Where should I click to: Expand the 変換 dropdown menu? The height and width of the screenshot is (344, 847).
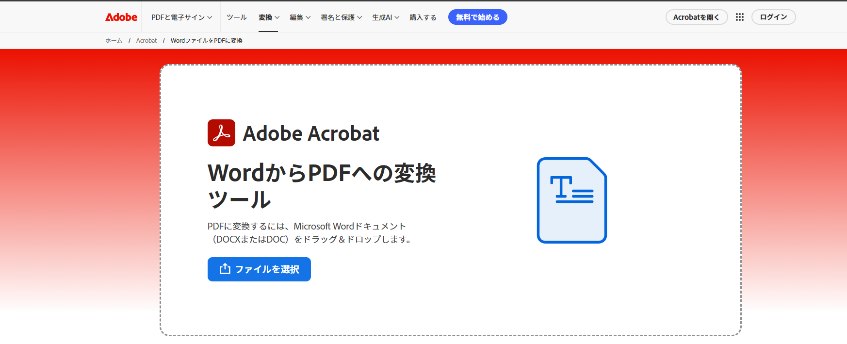click(x=269, y=17)
